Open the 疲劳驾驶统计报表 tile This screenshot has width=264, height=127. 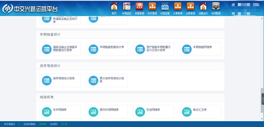(60, 80)
